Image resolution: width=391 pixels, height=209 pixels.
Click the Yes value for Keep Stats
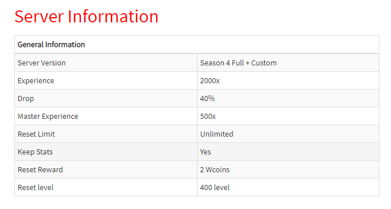point(206,152)
